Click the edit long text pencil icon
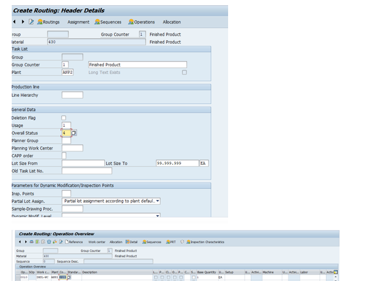 31,22
